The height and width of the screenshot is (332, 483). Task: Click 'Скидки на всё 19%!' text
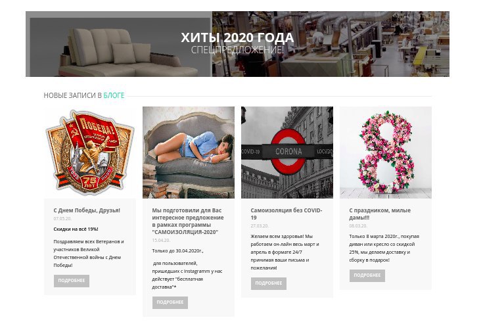coord(76,229)
